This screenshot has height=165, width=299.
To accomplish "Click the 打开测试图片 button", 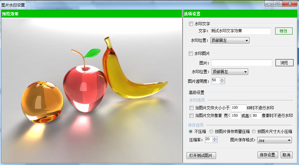I will [201, 155].
